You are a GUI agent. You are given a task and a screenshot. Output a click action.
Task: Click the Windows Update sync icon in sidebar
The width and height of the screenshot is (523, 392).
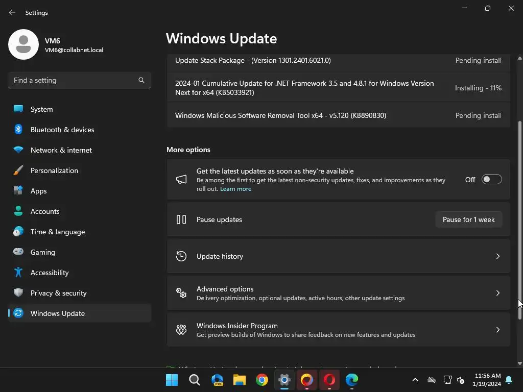coord(18,313)
